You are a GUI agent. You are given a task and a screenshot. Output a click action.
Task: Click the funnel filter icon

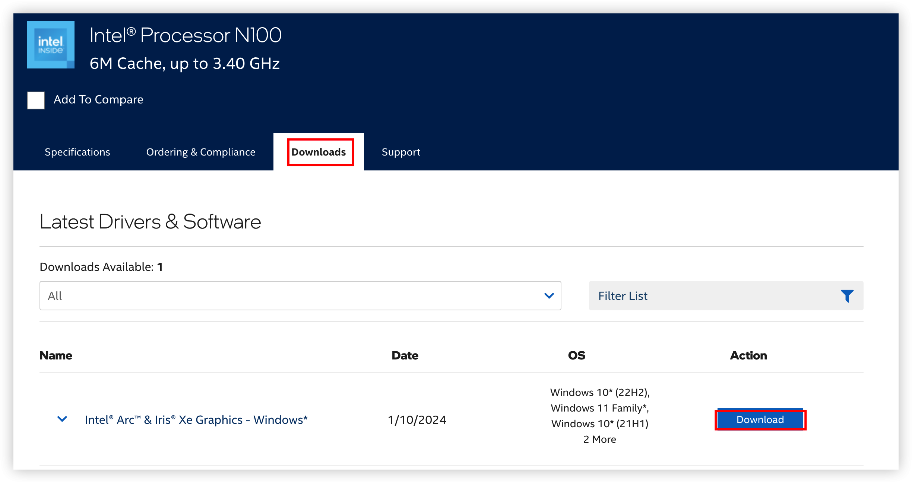tap(847, 296)
